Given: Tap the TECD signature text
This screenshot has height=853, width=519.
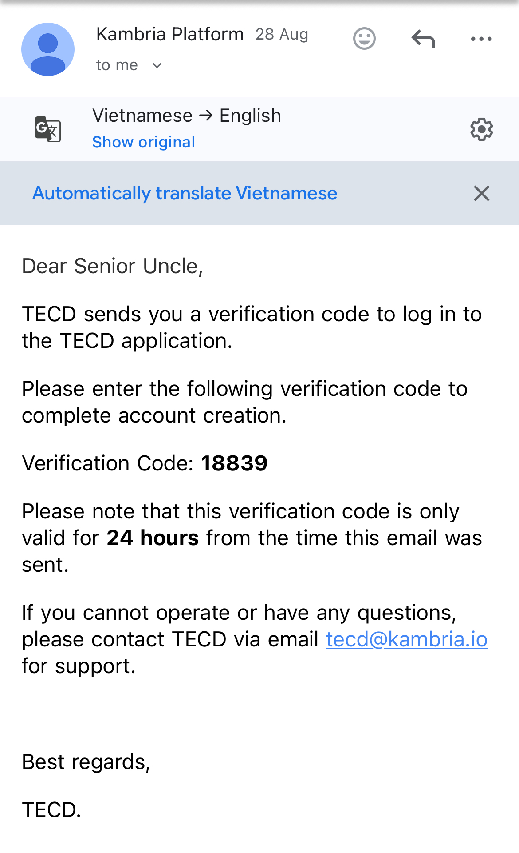Looking at the screenshot, I should tap(51, 810).
